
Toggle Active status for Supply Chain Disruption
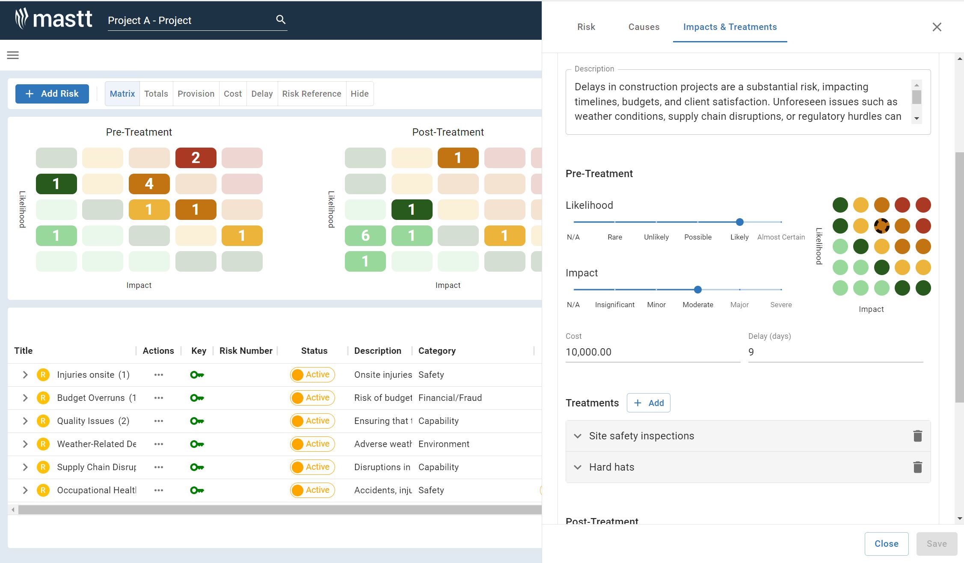click(312, 467)
